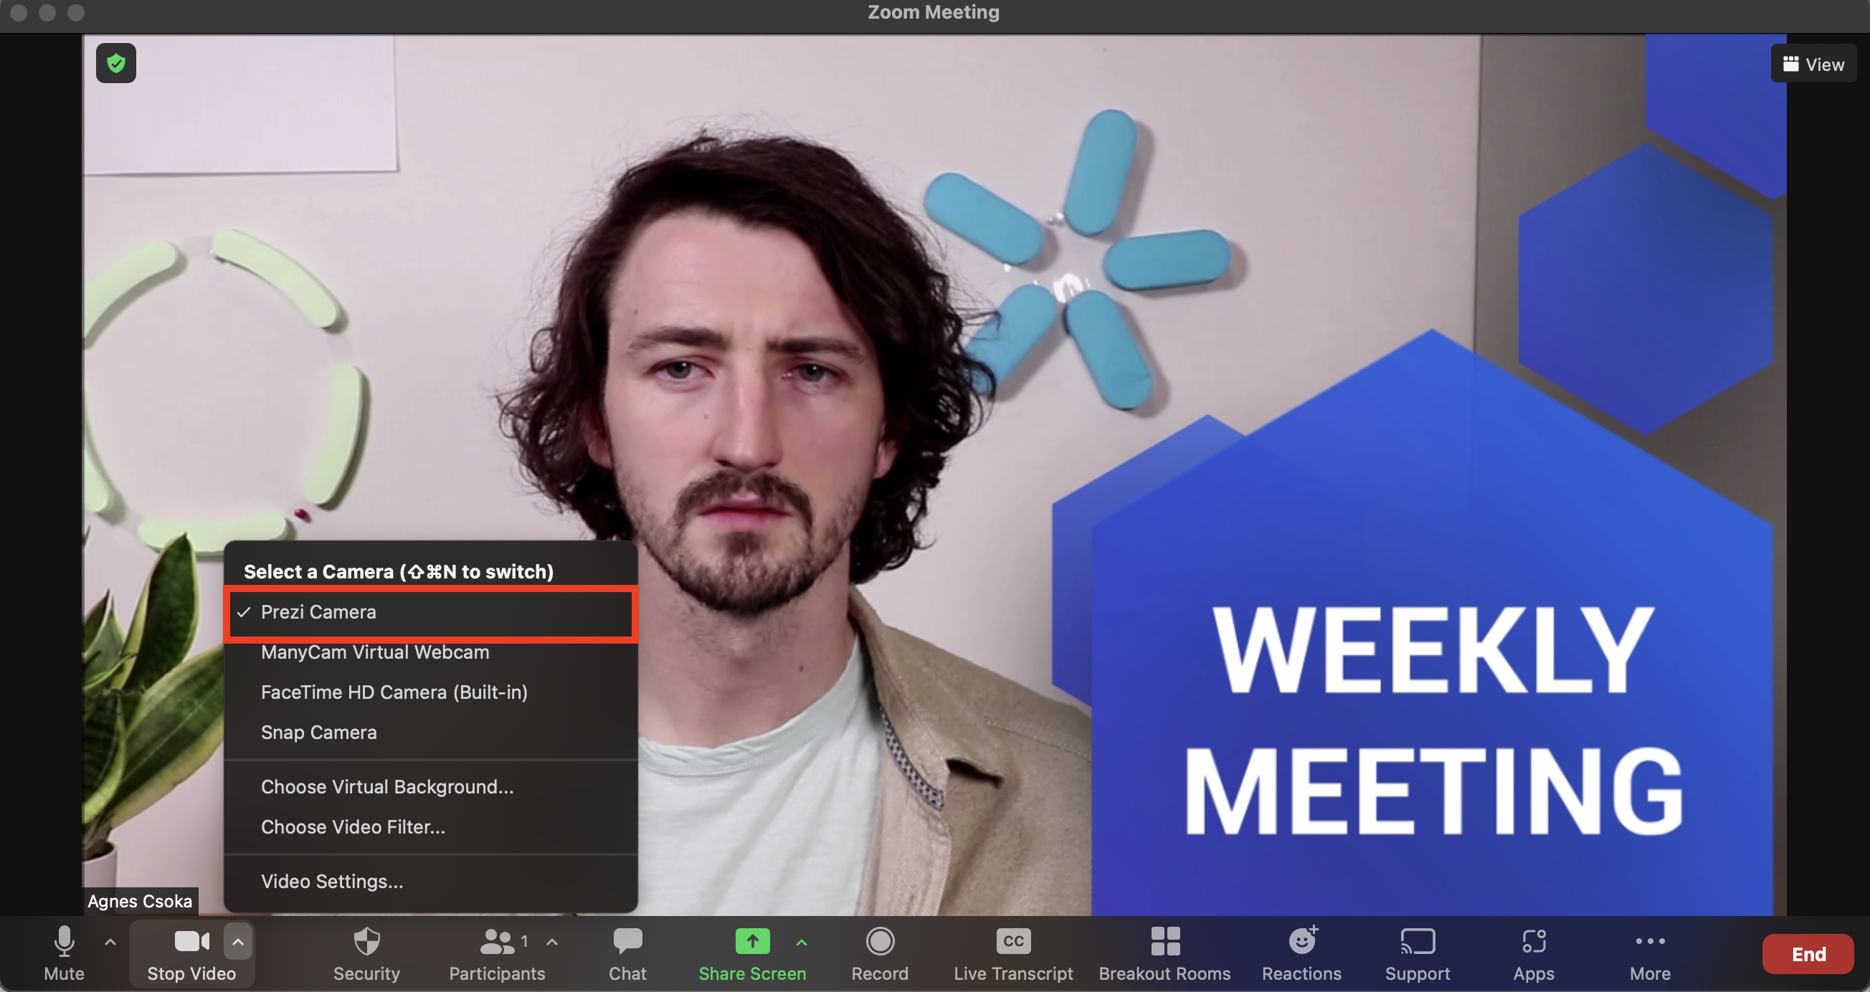Switch to FaceTime HD Camera (Built-in)

(x=394, y=692)
